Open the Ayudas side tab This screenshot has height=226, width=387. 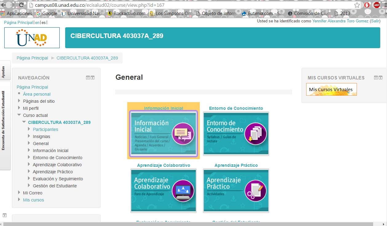point(4,71)
